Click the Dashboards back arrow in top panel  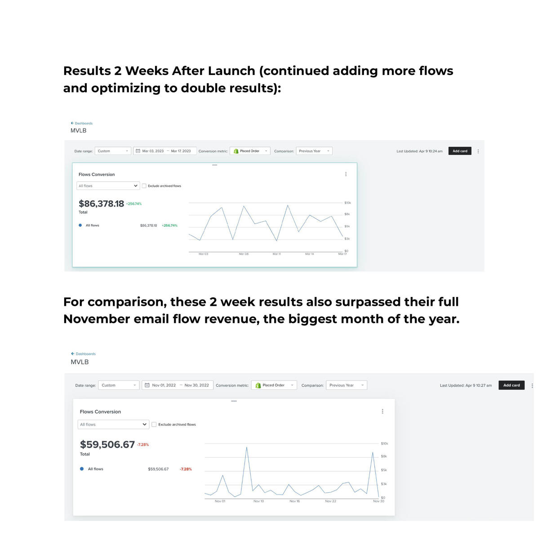72,123
